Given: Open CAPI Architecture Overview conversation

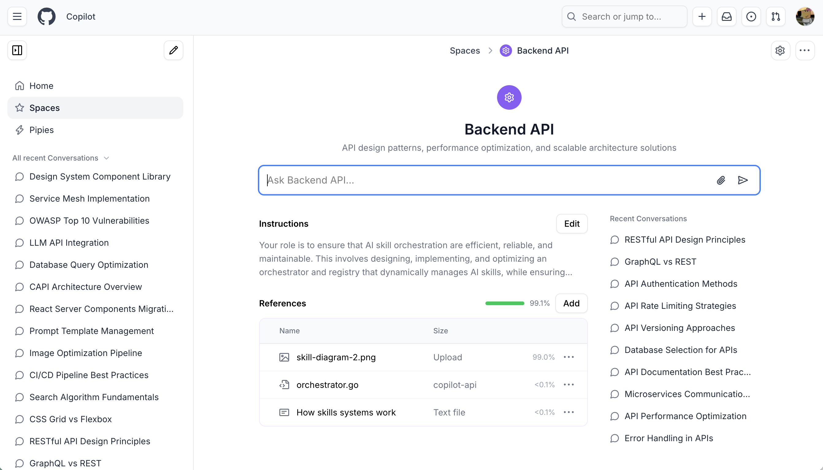Looking at the screenshot, I should point(95,287).
